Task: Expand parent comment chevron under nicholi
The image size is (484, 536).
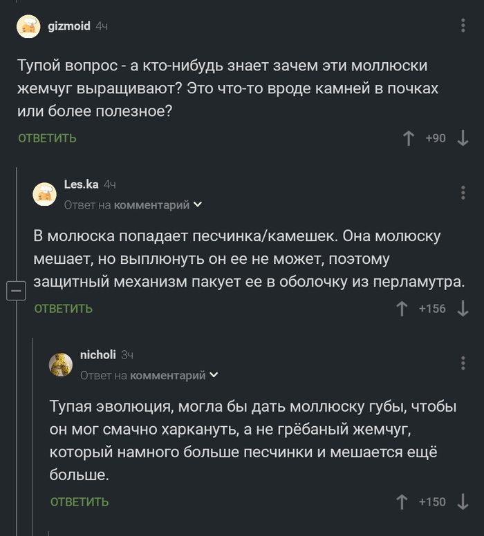Action: click(214, 376)
